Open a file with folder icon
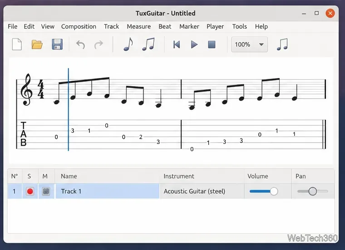Viewport: 345px width, 250px height. [37, 44]
